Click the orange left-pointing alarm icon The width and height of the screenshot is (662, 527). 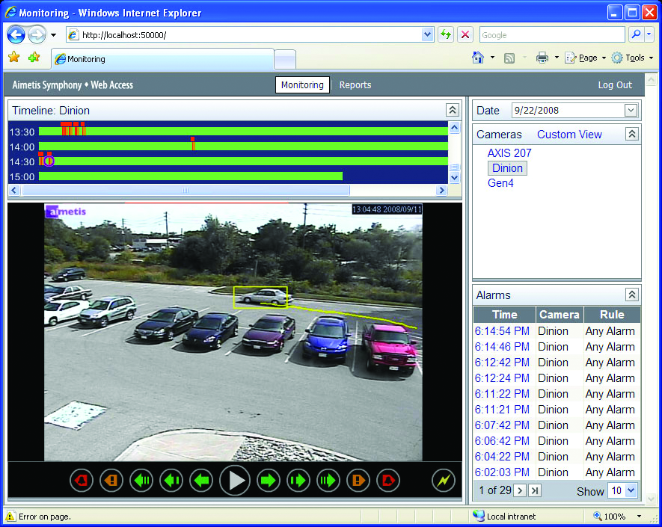(x=111, y=481)
